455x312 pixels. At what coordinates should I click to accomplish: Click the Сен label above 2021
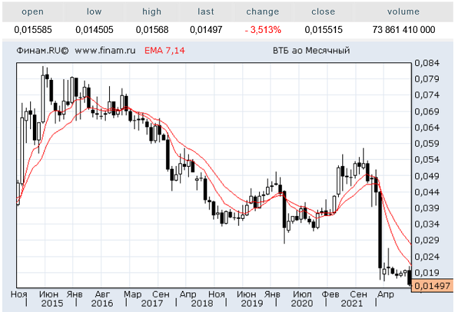(x=358, y=294)
